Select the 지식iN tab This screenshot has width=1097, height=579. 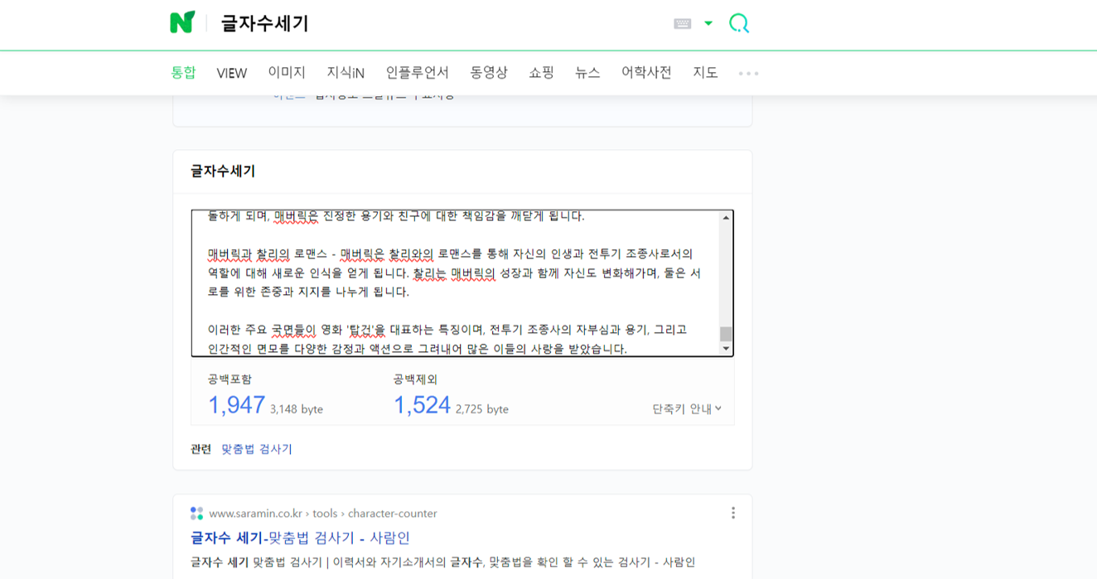coord(343,73)
